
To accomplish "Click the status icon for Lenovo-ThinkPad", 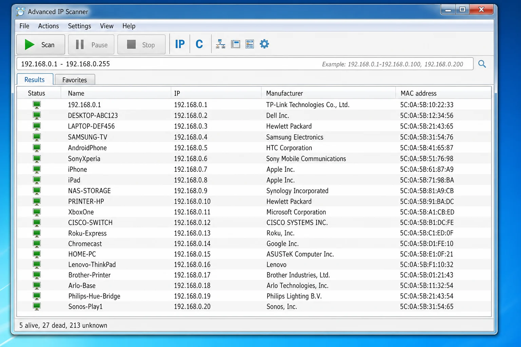I will pos(37,265).
